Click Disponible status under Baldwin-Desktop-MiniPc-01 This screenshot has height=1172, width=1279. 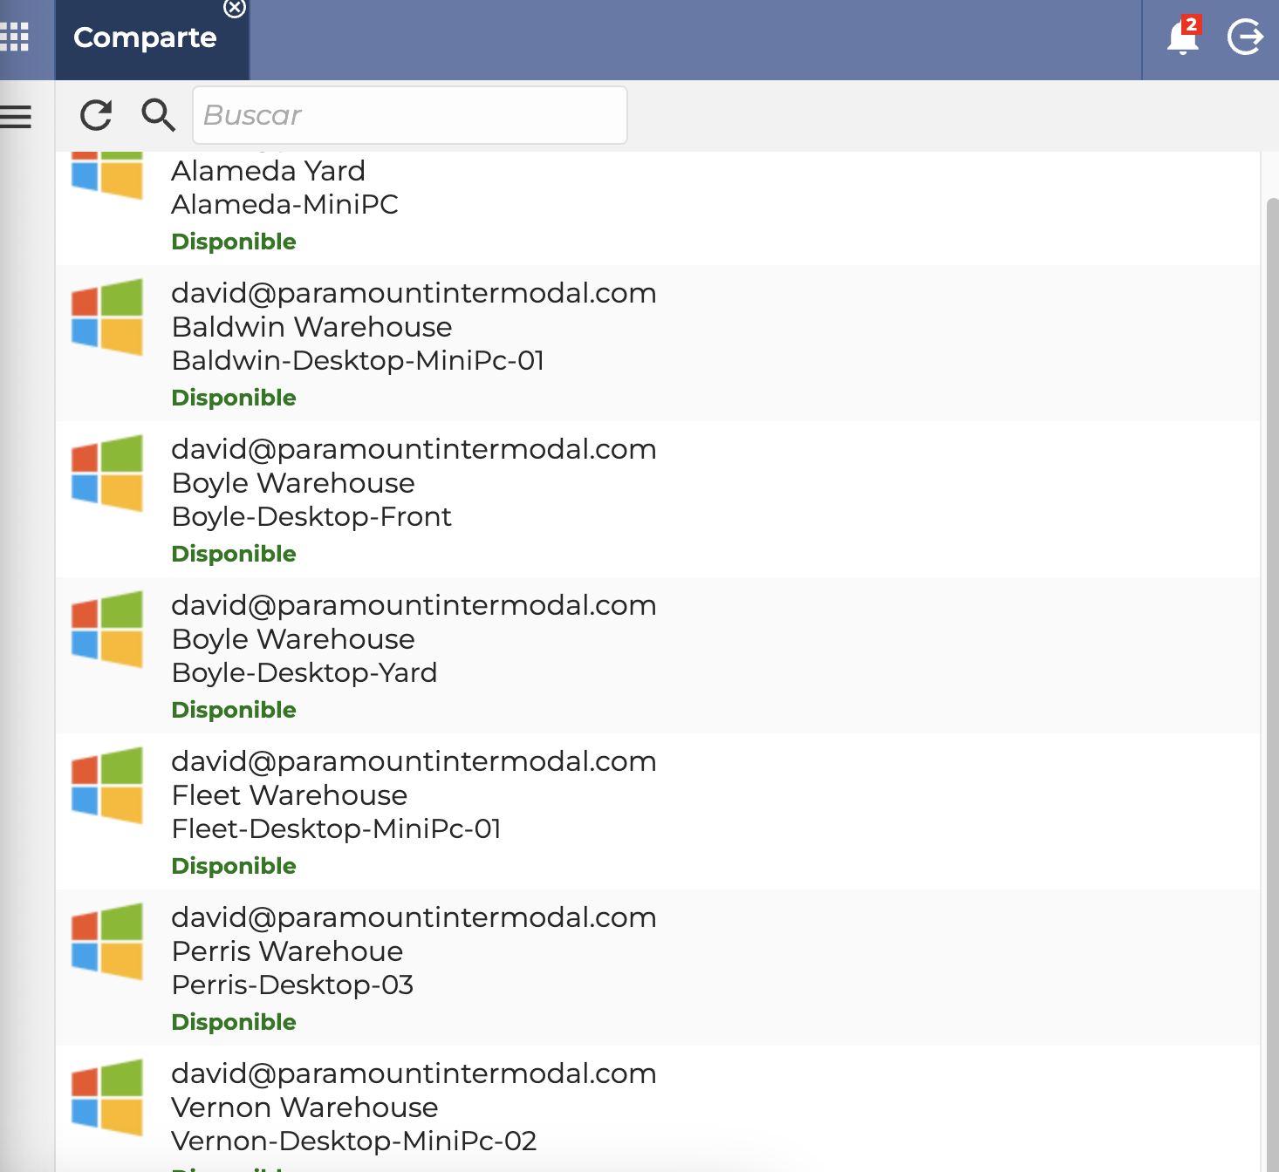point(234,398)
